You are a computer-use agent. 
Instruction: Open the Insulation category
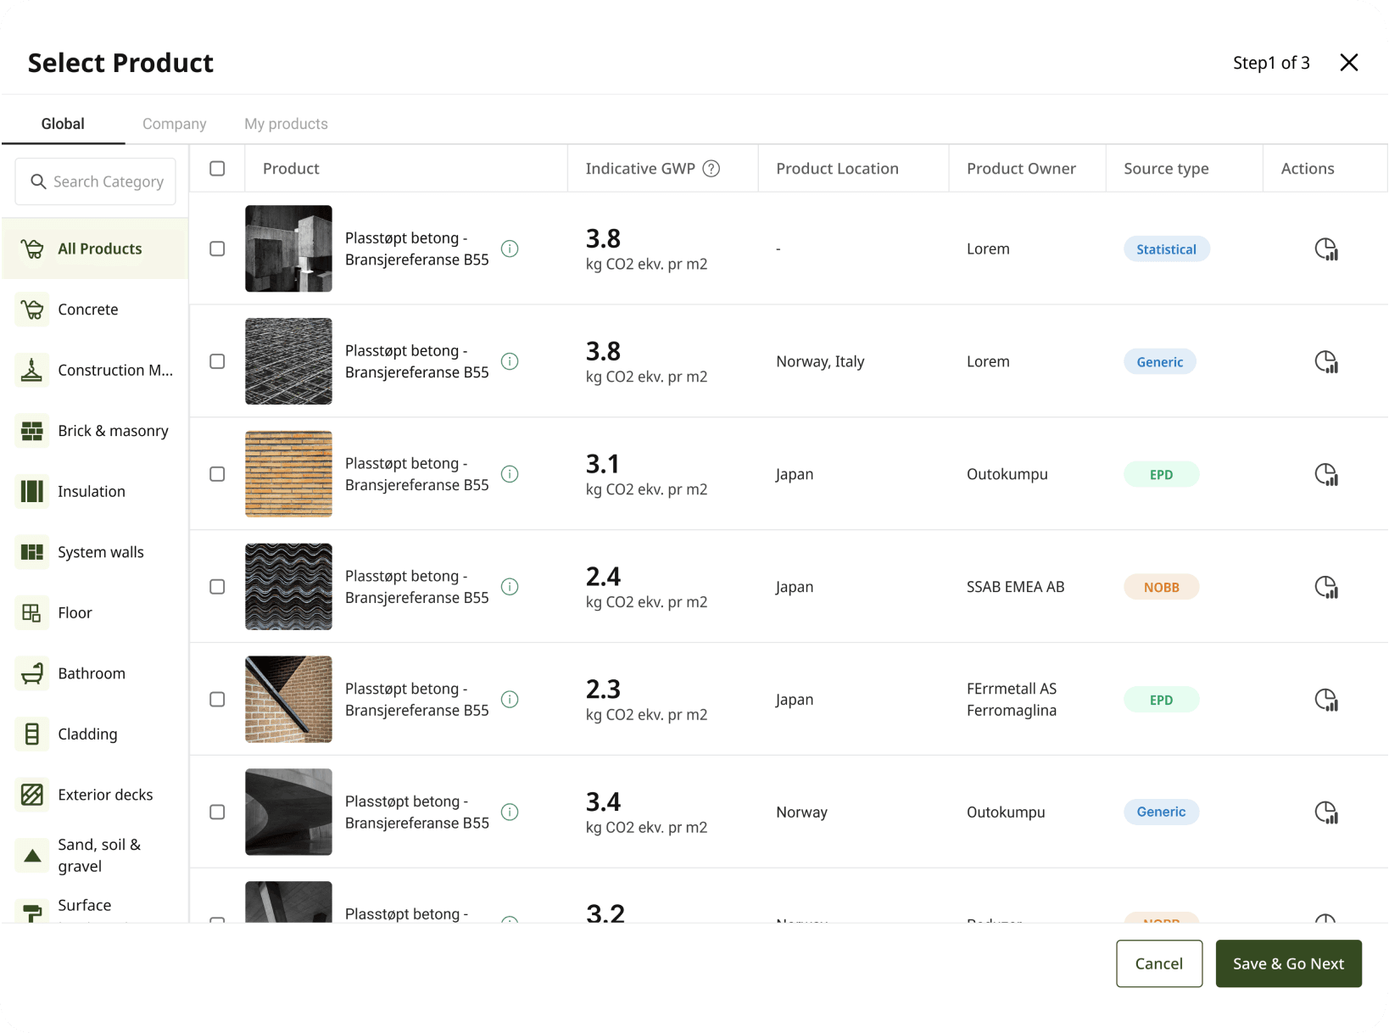pos(94,492)
